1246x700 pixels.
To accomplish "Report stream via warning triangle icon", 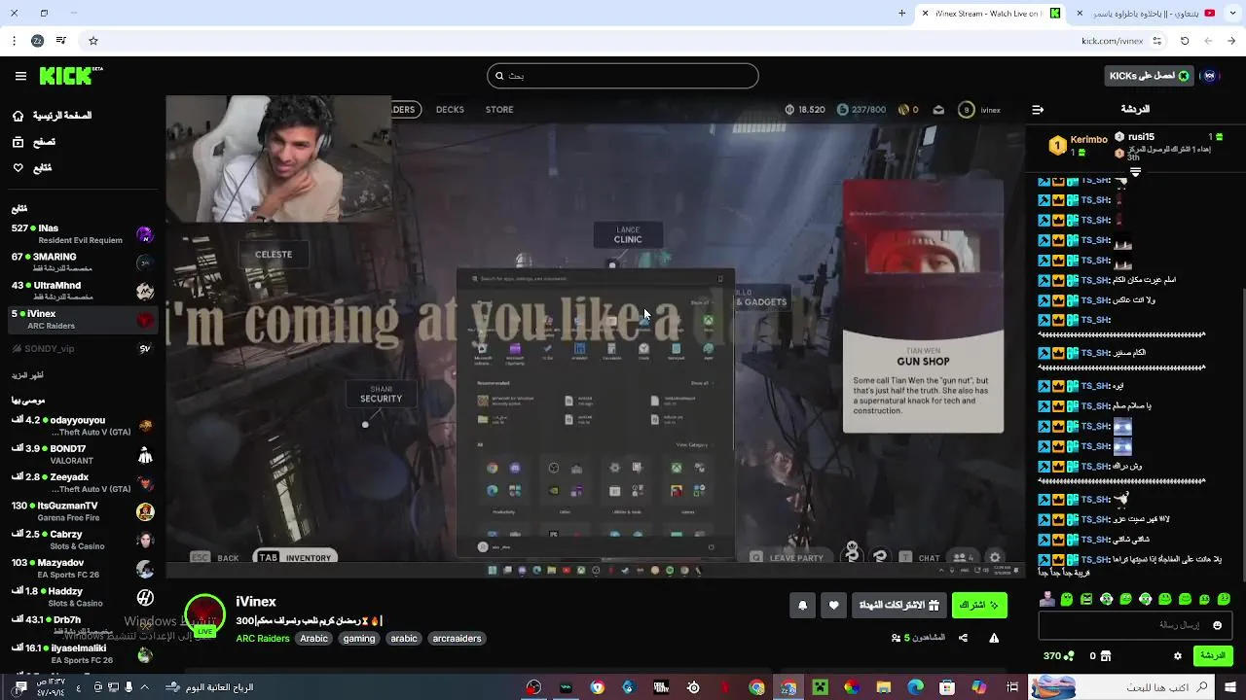I will [994, 639].
